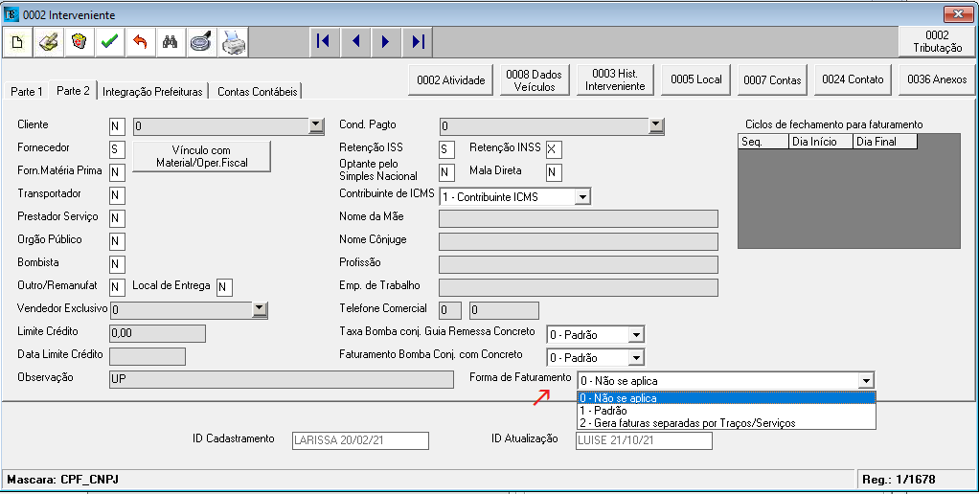
Task: Select option 0 - Não se aplica
Action: [x=727, y=398]
